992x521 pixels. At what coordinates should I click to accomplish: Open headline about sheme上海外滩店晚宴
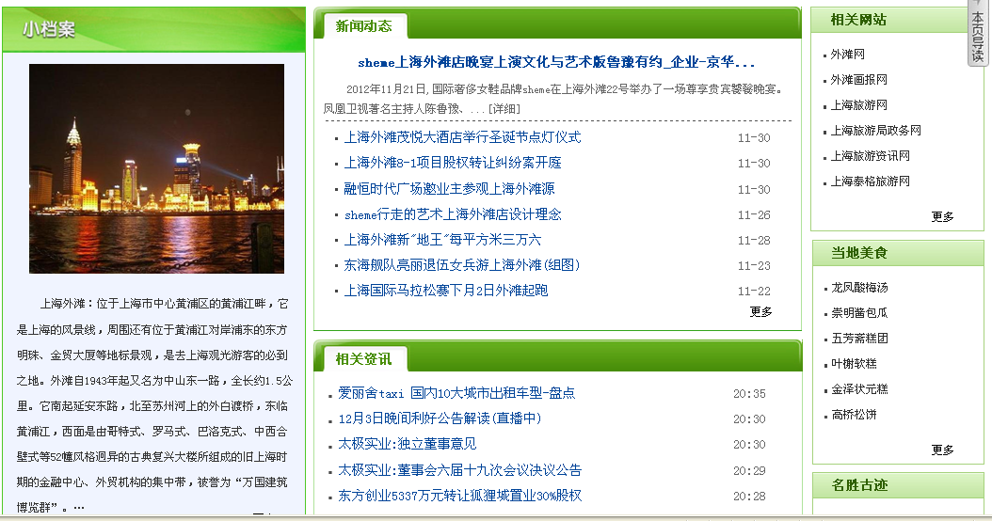pyautogui.click(x=556, y=63)
